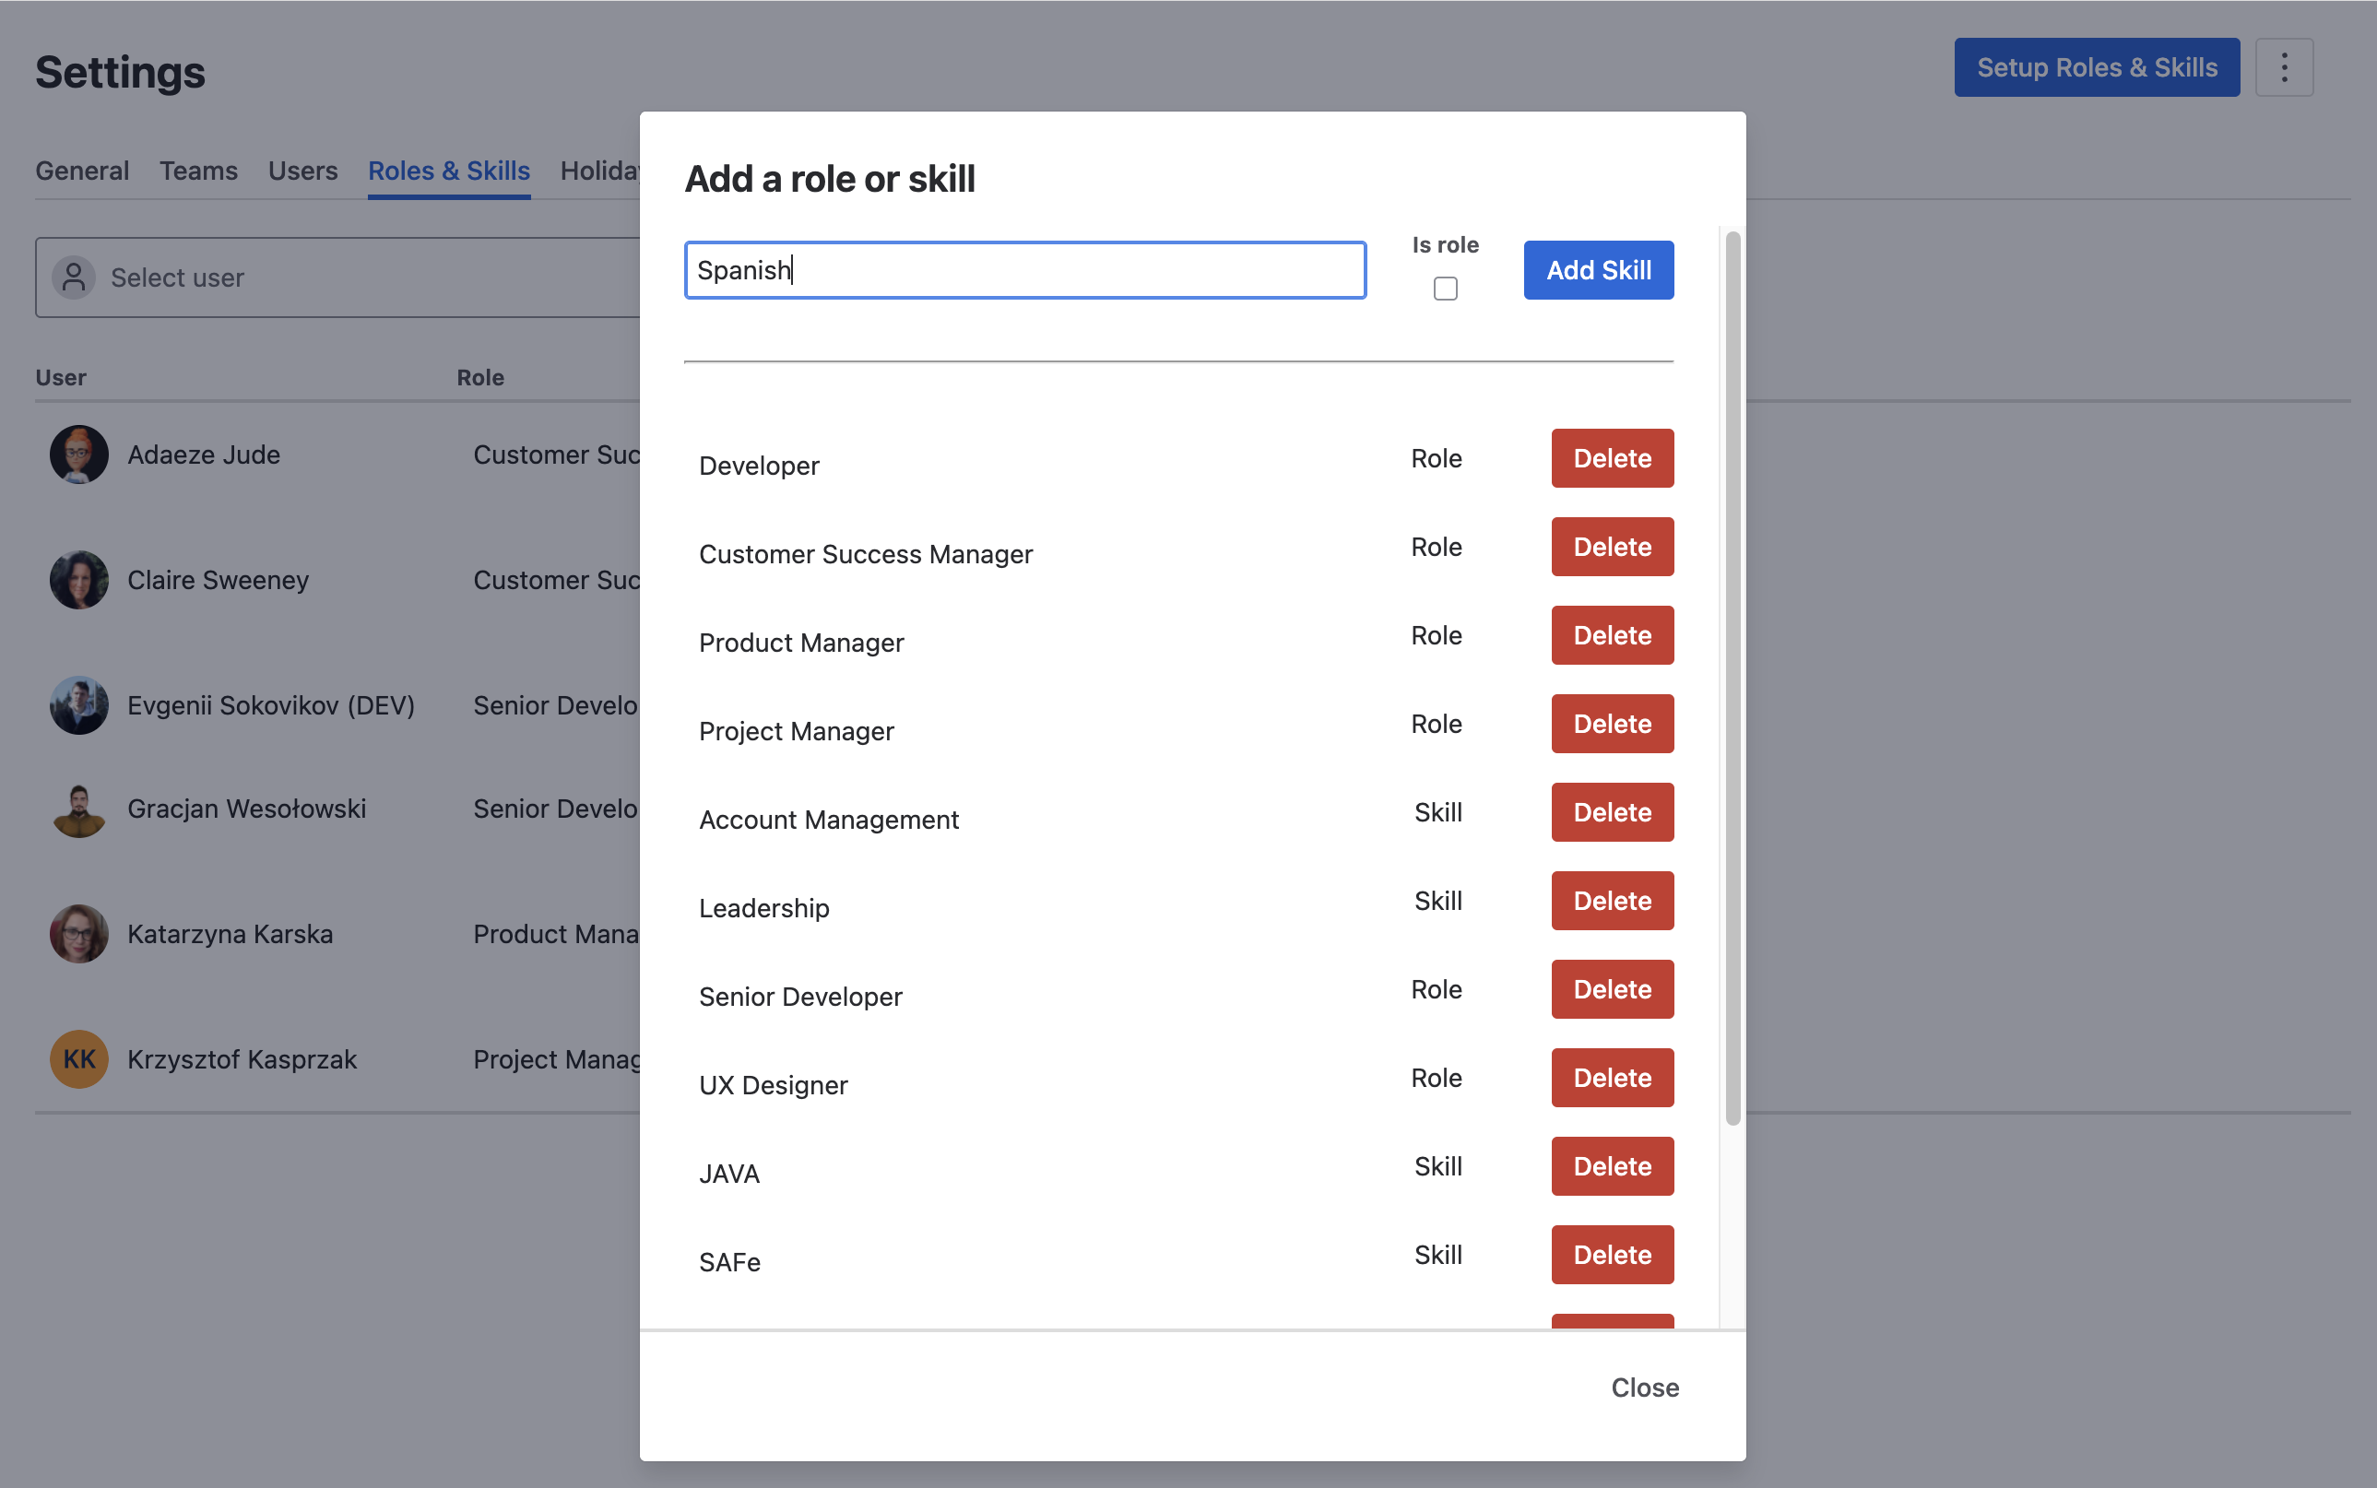Delete the Leadership skill
Image resolution: width=2377 pixels, height=1488 pixels.
(x=1611, y=901)
